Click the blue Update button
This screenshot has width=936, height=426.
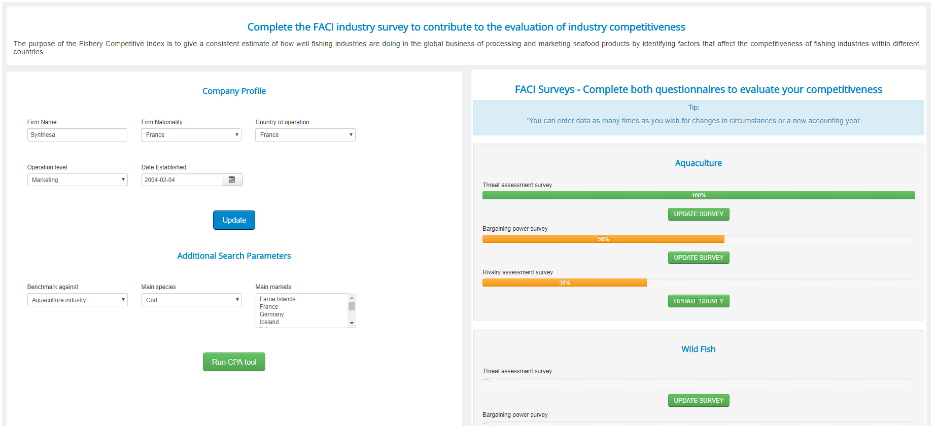coord(234,220)
